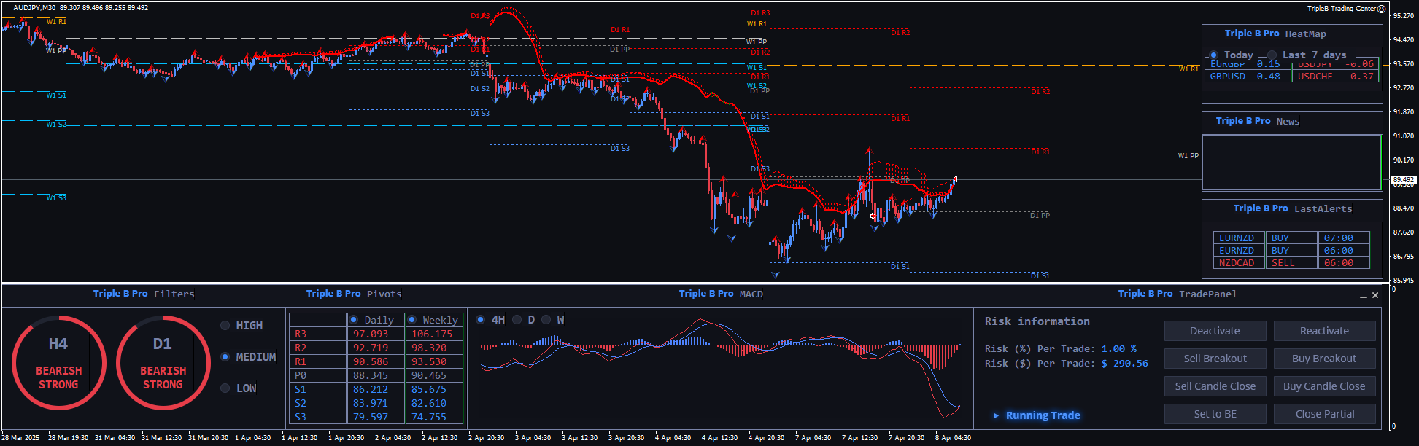This screenshot has width=1419, height=446.
Task: Show HeatMap for Last 7 days
Action: [x=1272, y=55]
